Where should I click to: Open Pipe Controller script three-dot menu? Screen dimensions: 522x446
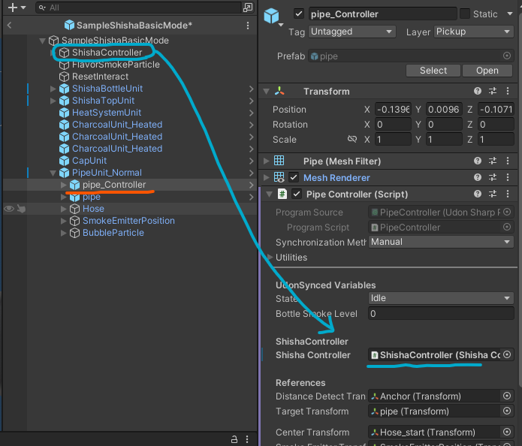[x=507, y=194]
